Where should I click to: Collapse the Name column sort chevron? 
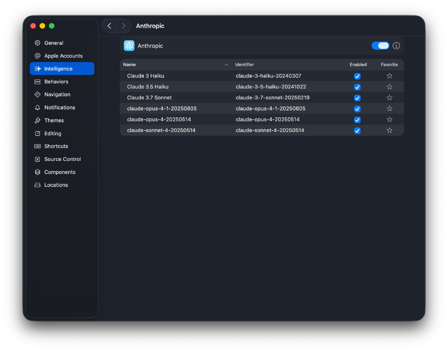pos(226,64)
